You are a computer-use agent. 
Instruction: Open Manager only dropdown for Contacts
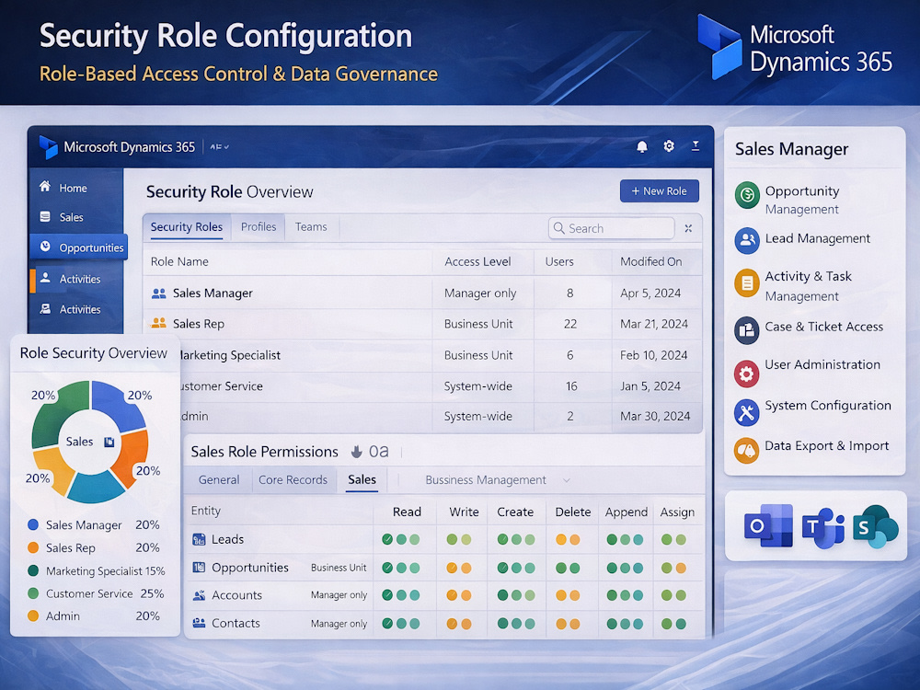pos(339,623)
